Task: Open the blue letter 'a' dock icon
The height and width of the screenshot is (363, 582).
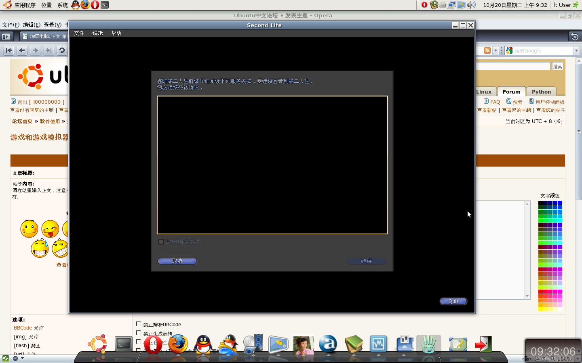Action: click(328, 344)
